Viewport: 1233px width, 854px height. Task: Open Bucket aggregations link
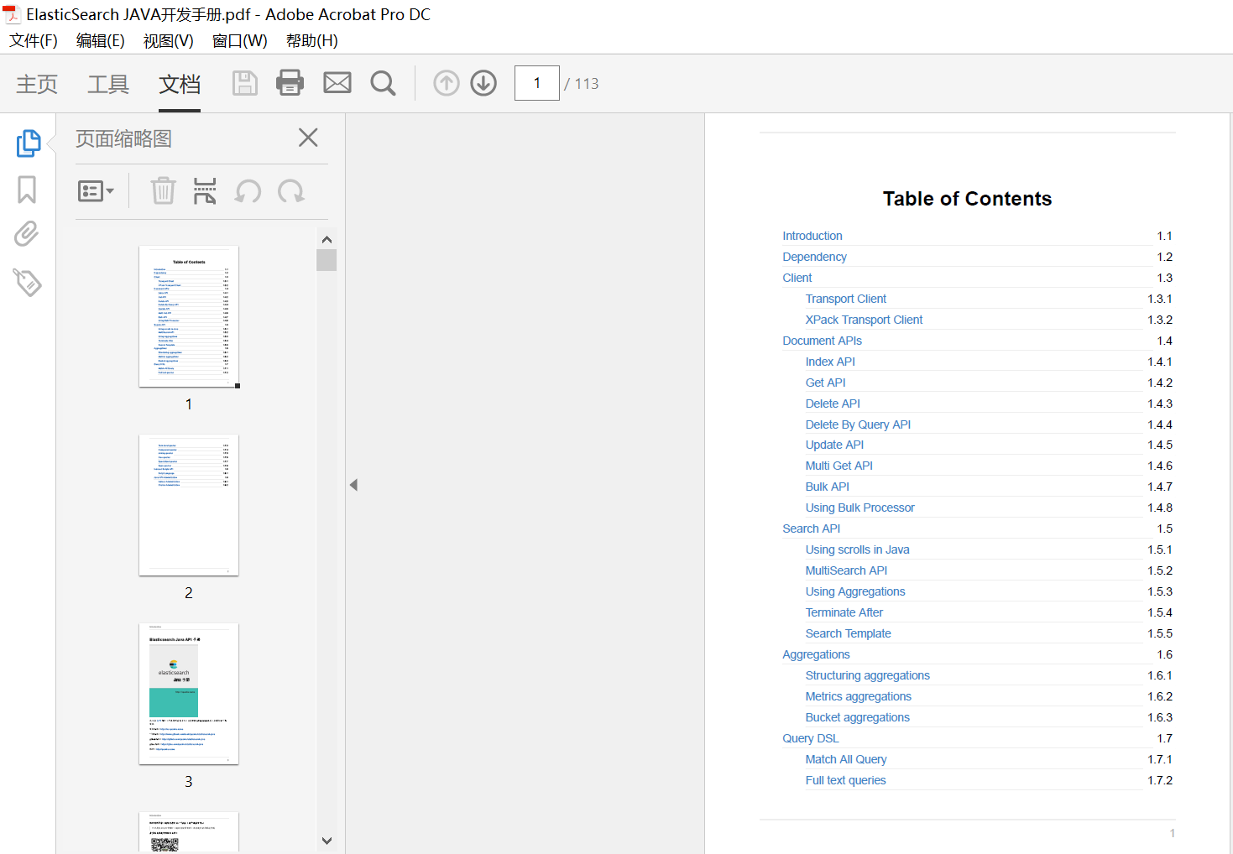coord(857,717)
